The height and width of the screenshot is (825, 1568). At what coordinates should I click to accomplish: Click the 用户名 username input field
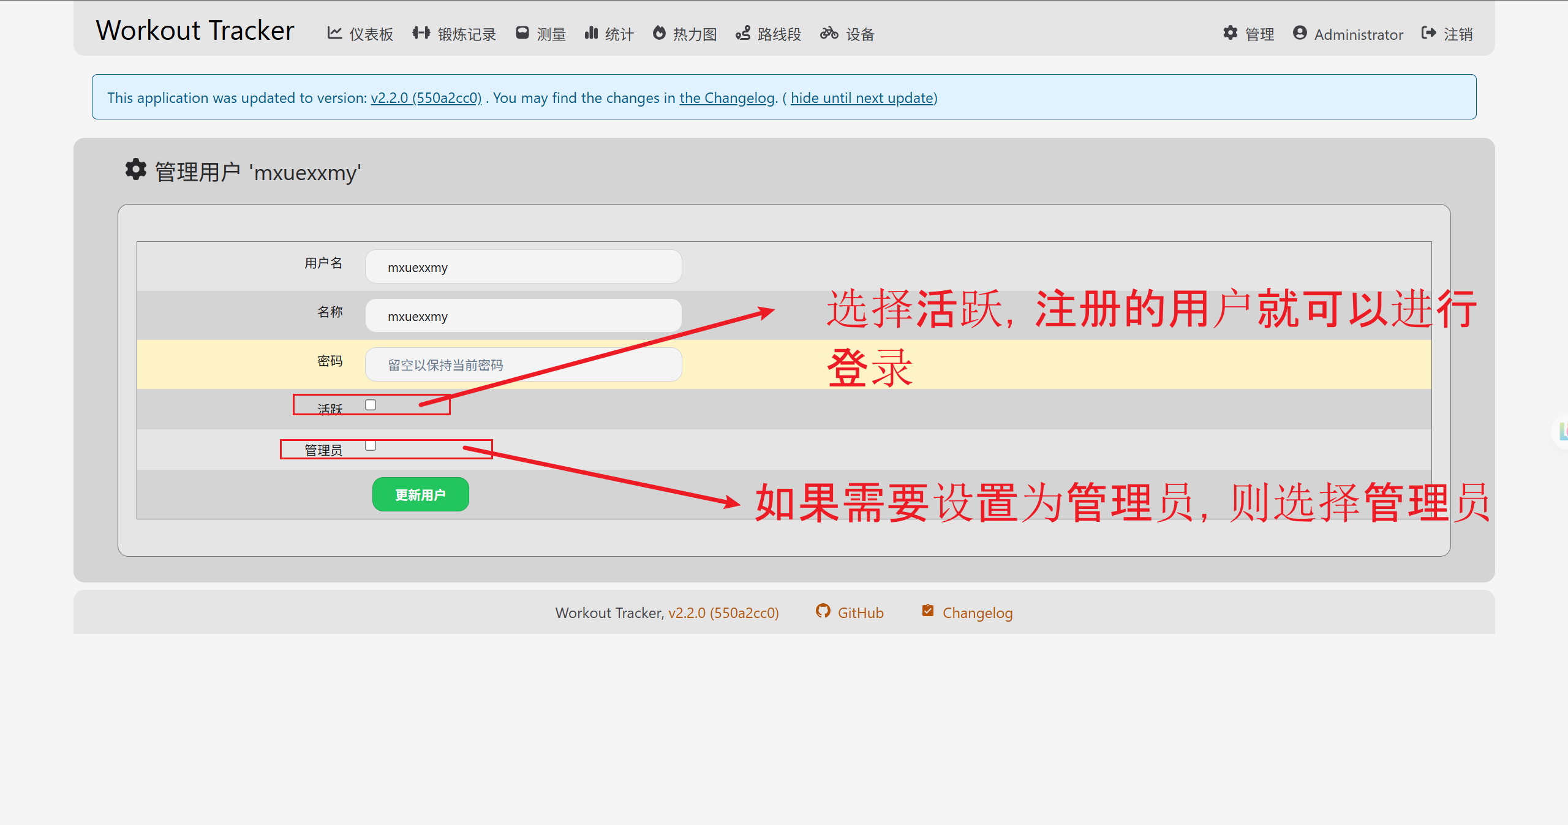tap(524, 266)
